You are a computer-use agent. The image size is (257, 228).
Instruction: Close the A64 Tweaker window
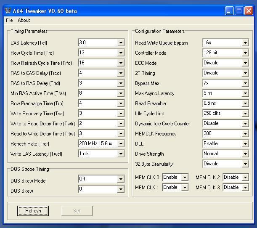click(249, 11)
